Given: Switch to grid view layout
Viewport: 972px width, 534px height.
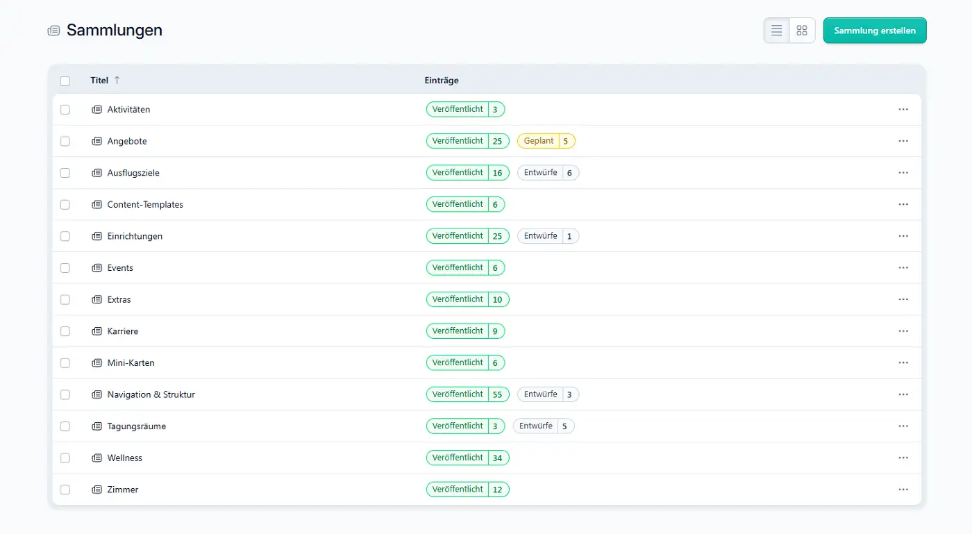Looking at the screenshot, I should pyautogui.click(x=802, y=31).
